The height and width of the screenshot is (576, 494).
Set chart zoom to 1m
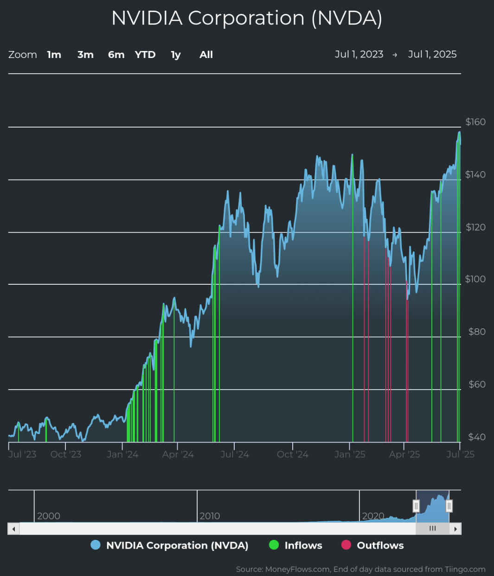54,55
